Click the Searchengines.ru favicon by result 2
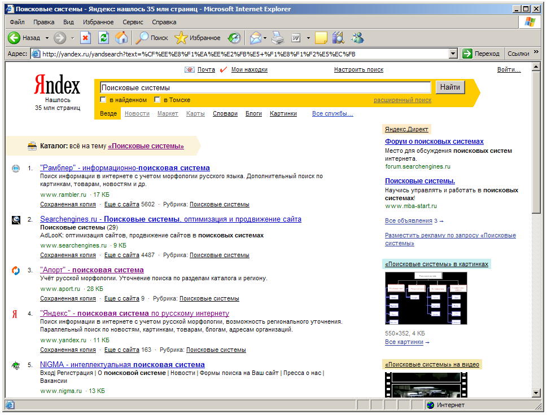The height and width of the screenshot is (415, 547). pyautogui.click(x=16, y=220)
